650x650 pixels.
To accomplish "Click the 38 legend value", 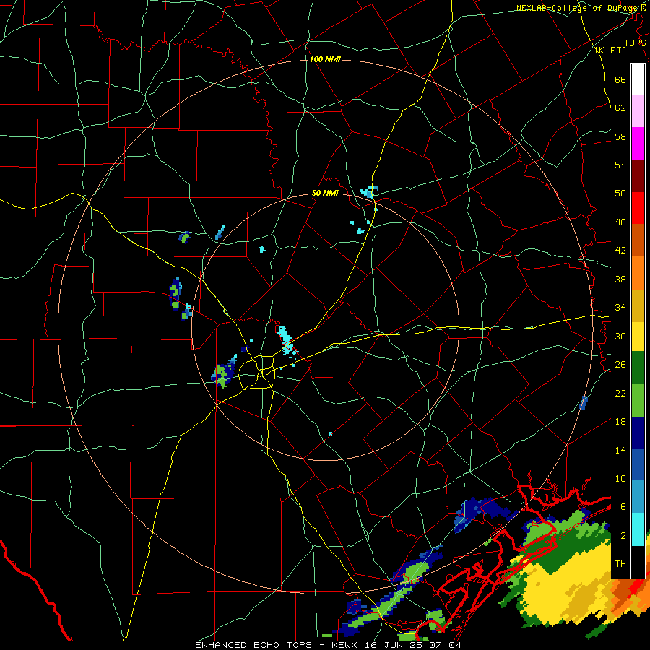I will click(x=620, y=279).
